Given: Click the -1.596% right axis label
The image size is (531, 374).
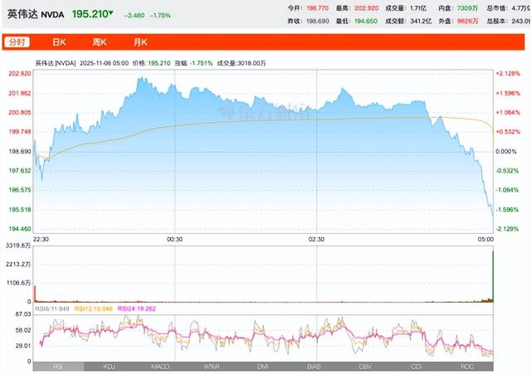Looking at the screenshot, I should coord(507,210).
